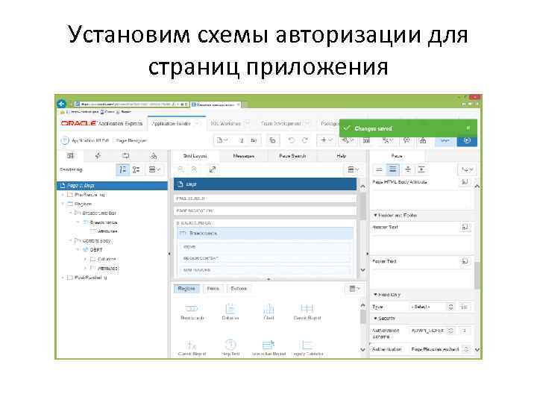Open the Header Text code editor icon
The image size is (537, 403).
(x=465, y=227)
